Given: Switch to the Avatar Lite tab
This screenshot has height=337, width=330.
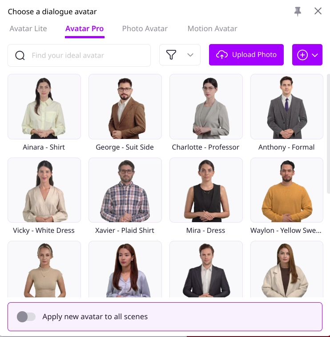Looking at the screenshot, I should click(28, 28).
